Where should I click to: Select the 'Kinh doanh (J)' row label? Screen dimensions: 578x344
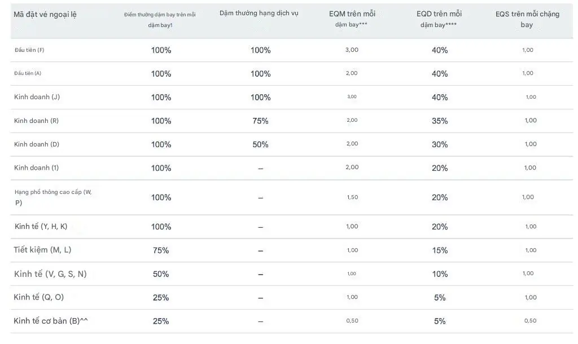pos(37,97)
